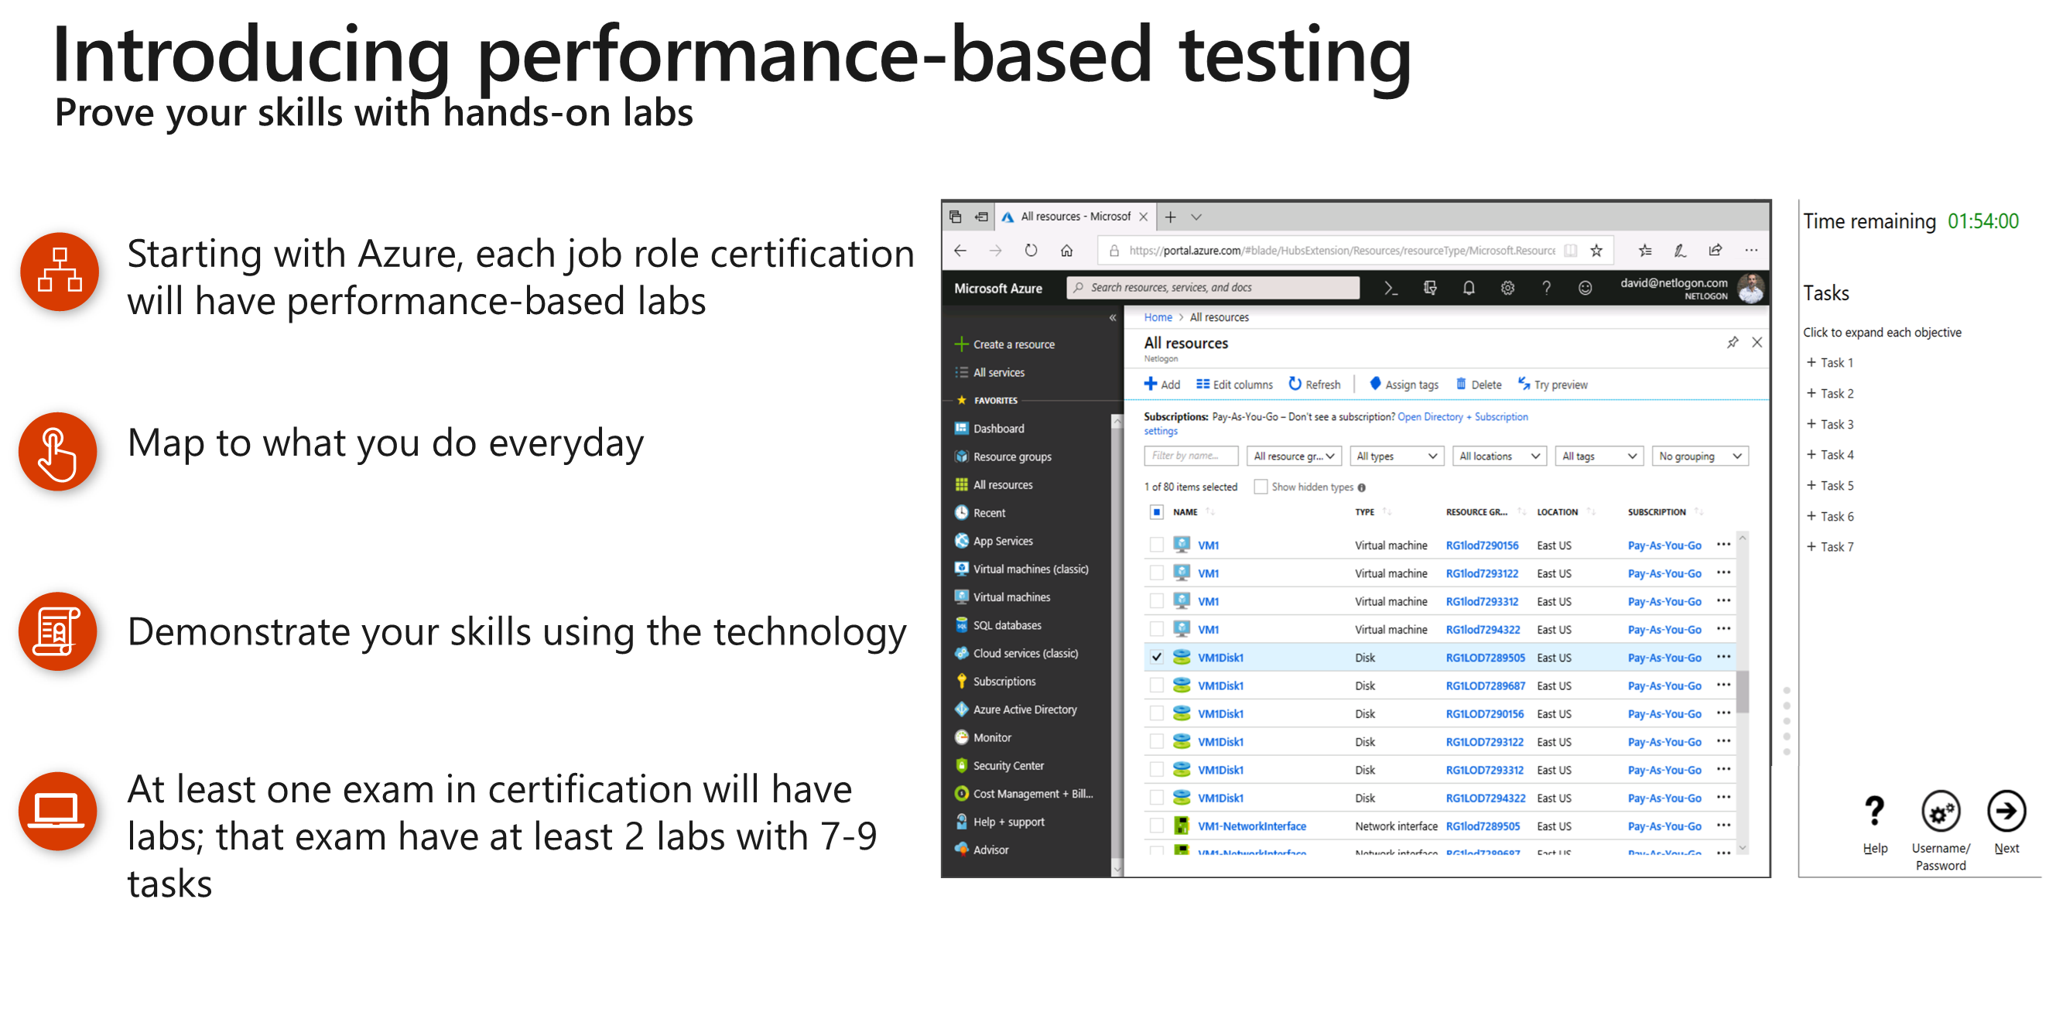Go to browser home icon
2049x1012 pixels.
(1066, 251)
